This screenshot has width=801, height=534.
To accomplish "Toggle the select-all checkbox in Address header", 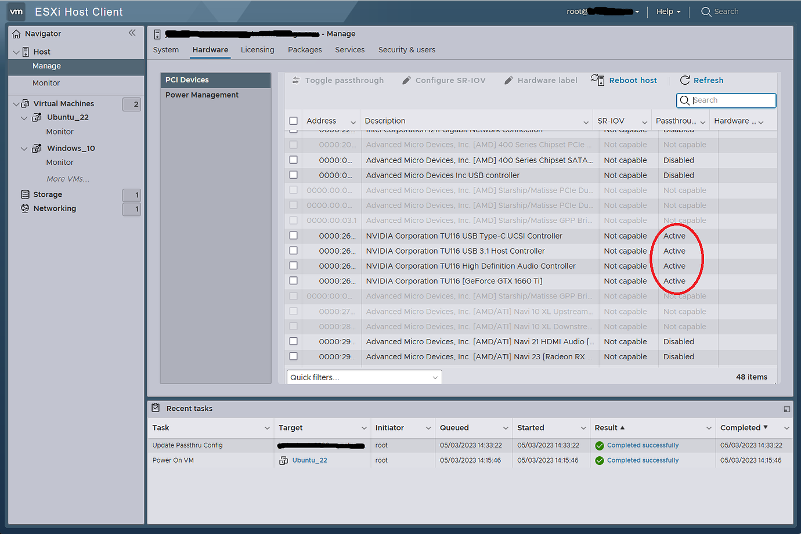I will point(294,121).
